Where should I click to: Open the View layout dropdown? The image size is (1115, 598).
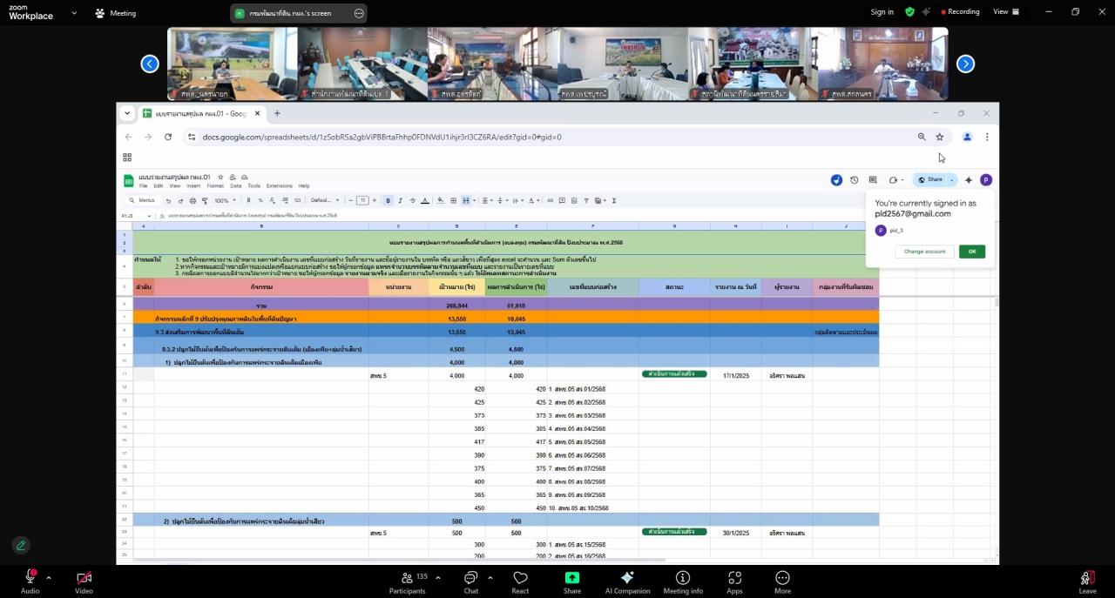(1004, 12)
